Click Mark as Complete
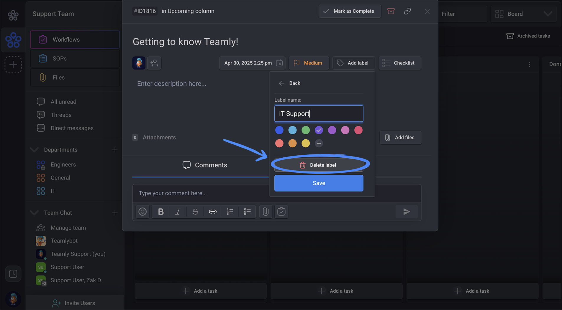 350,11
